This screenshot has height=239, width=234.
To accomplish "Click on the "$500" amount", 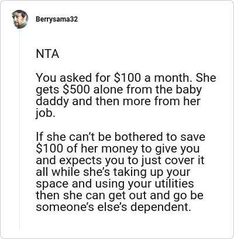I will coord(77,89).
